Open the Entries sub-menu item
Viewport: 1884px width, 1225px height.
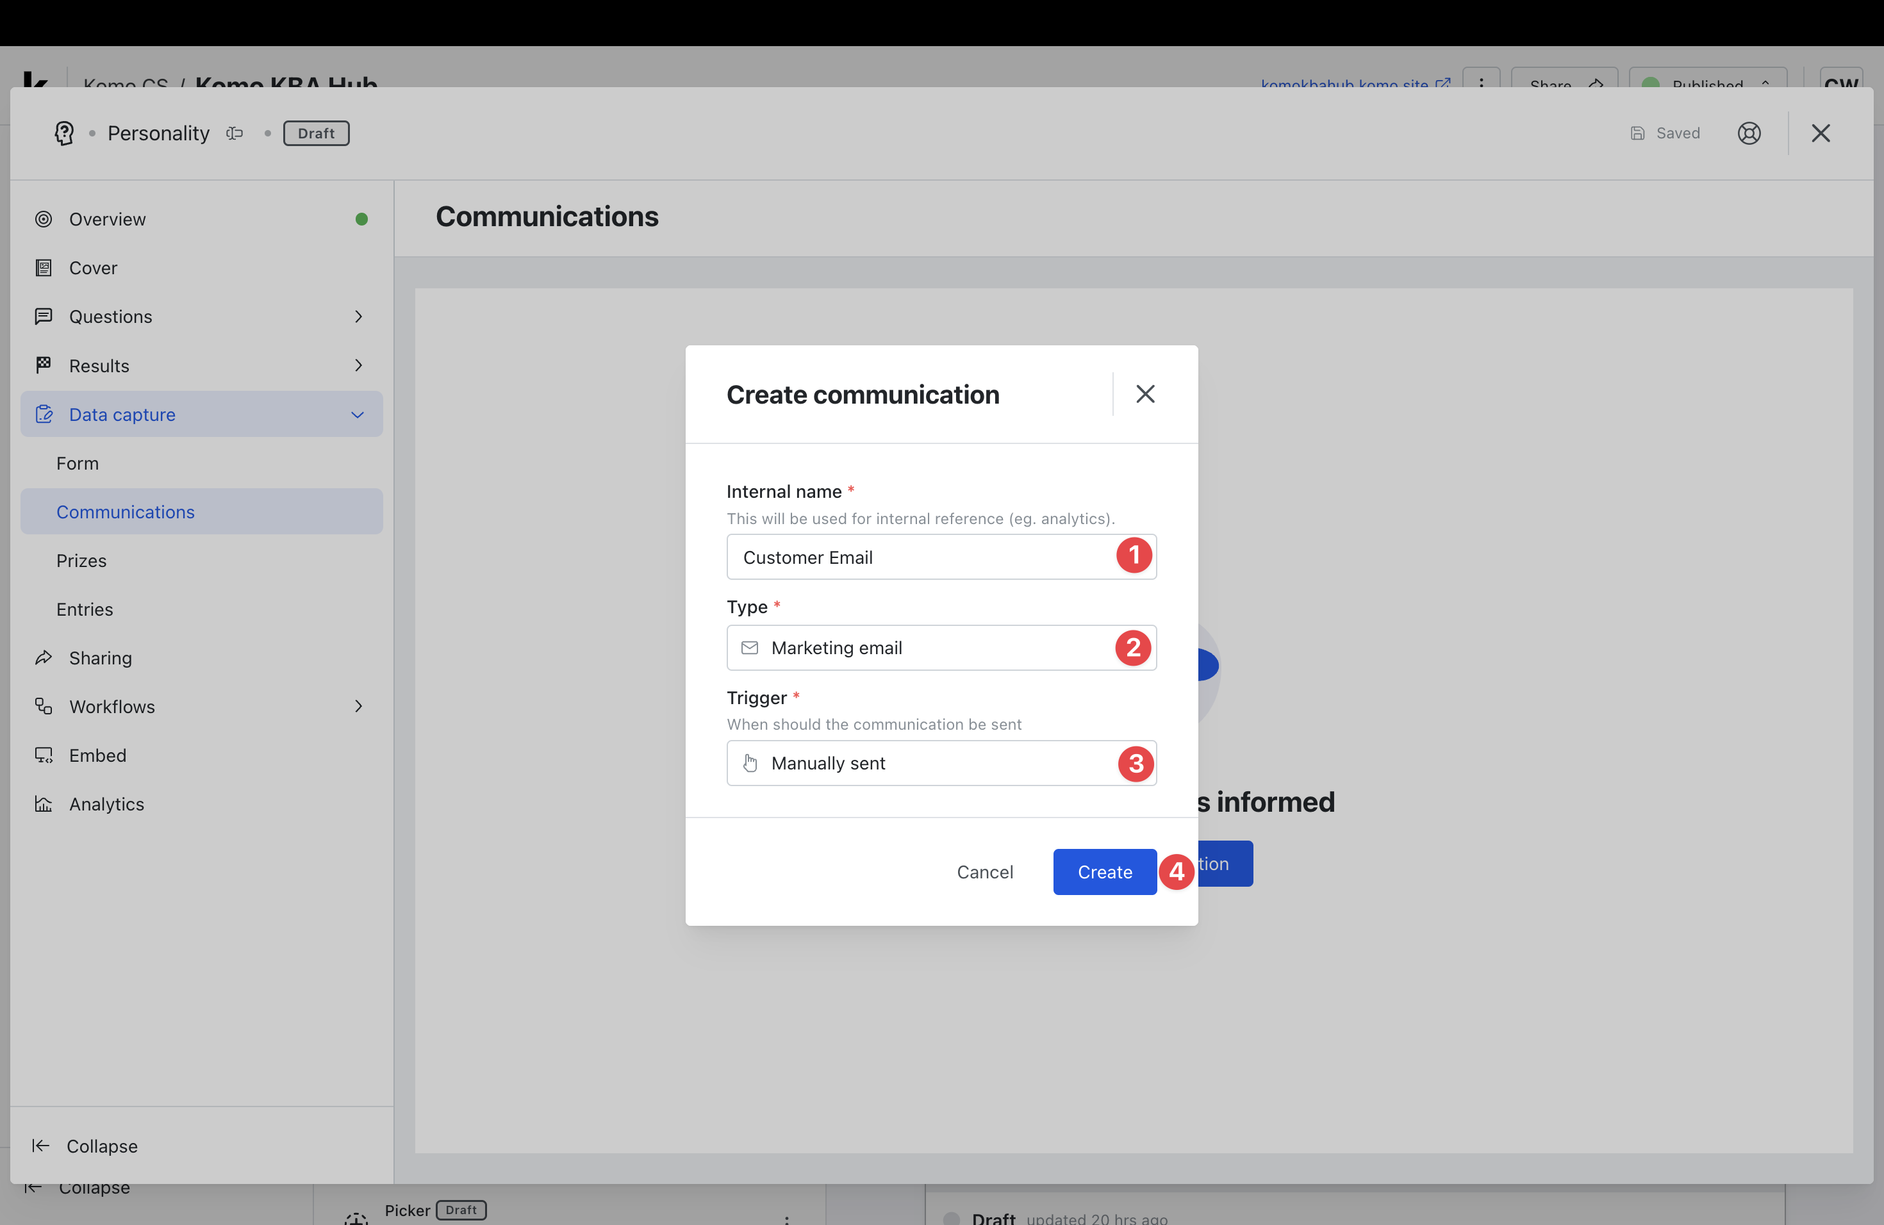tap(85, 609)
